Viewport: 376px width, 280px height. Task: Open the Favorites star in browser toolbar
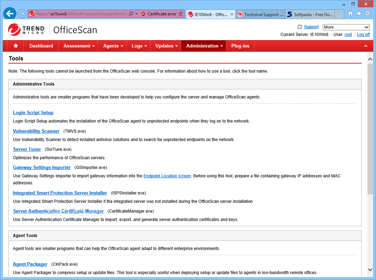pyautogui.click(x=359, y=13)
